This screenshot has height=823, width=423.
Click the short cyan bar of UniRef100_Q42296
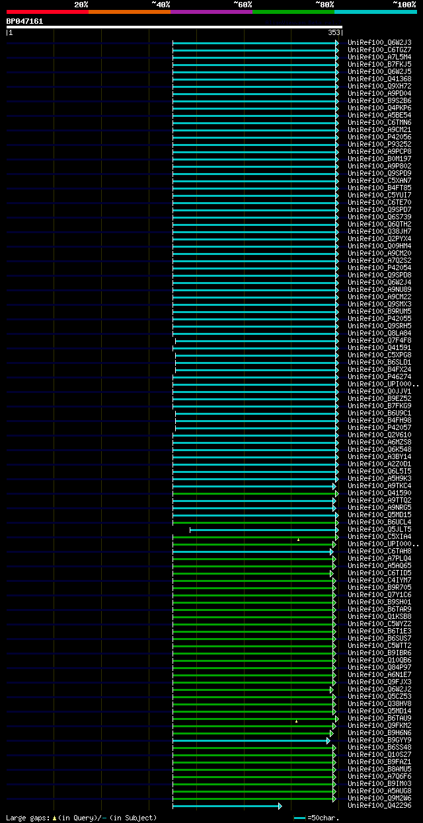click(227, 806)
